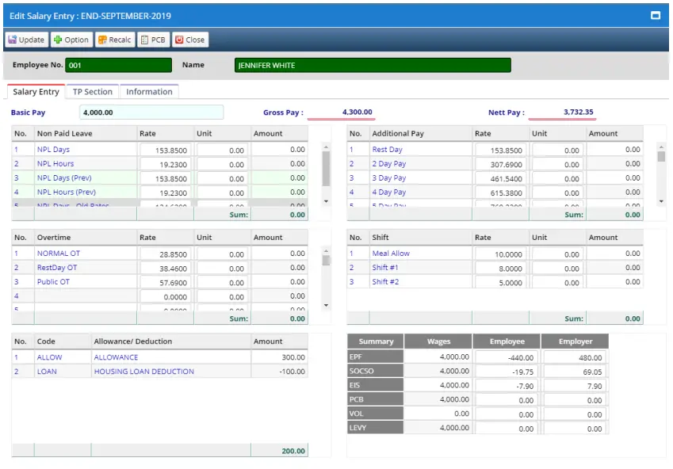Screen dimensions: 673x469
Task: Click the Update save icon
Action: tap(13, 40)
